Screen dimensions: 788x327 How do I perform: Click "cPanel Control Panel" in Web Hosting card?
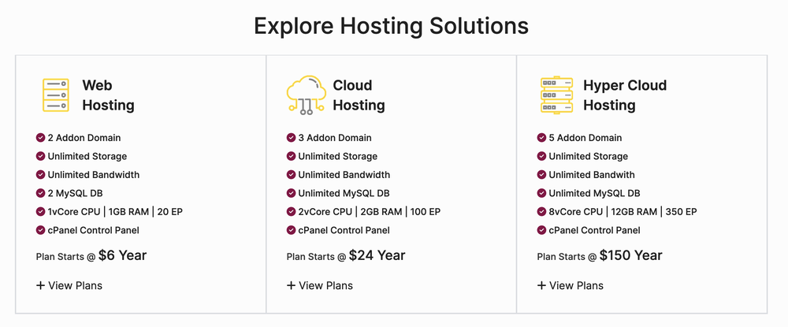click(x=94, y=231)
